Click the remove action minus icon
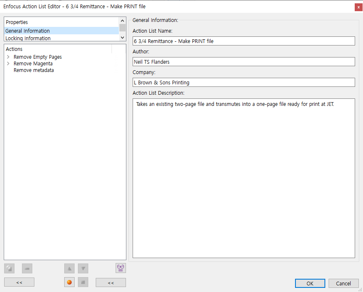 pos(27,268)
